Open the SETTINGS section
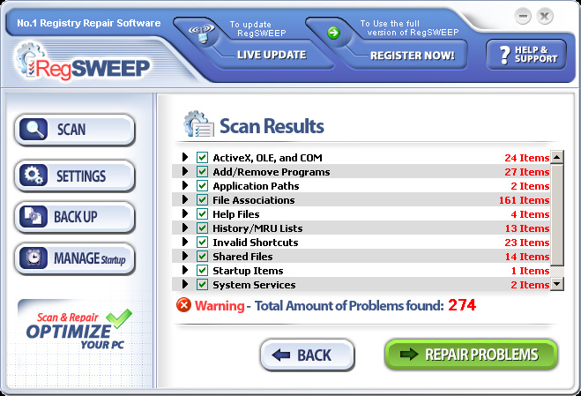Viewport: 581px width, 396px height. pos(74,176)
